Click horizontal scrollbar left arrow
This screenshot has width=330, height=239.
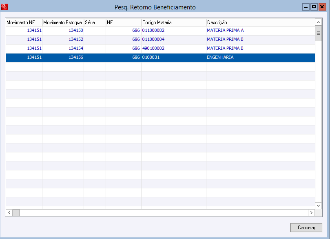pos(9,213)
